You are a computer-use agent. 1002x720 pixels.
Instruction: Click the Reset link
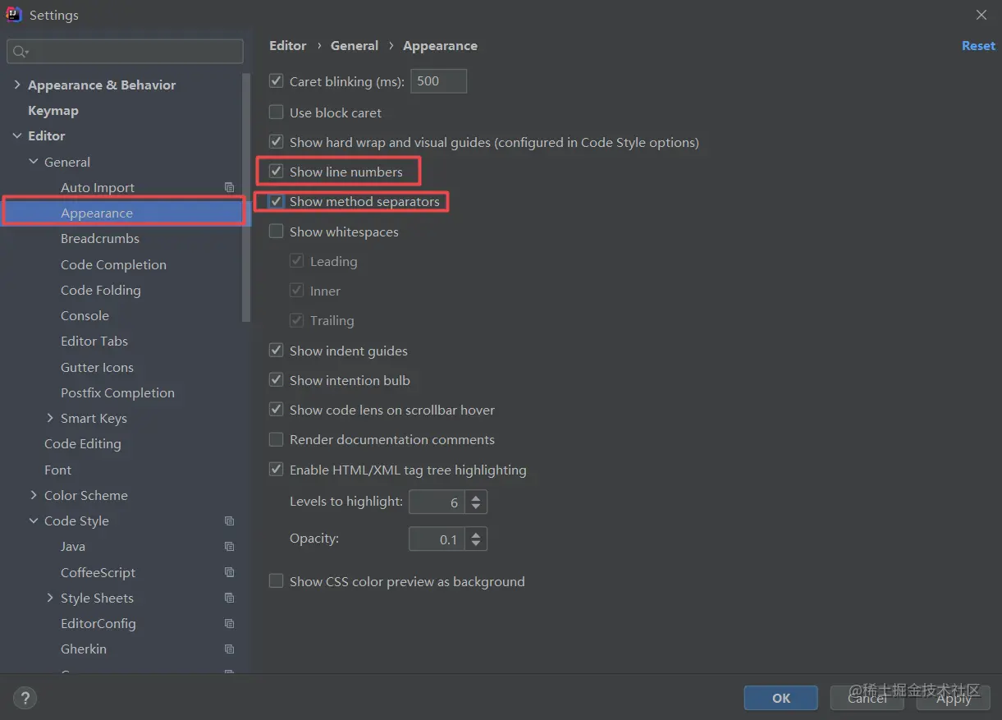pos(978,46)
